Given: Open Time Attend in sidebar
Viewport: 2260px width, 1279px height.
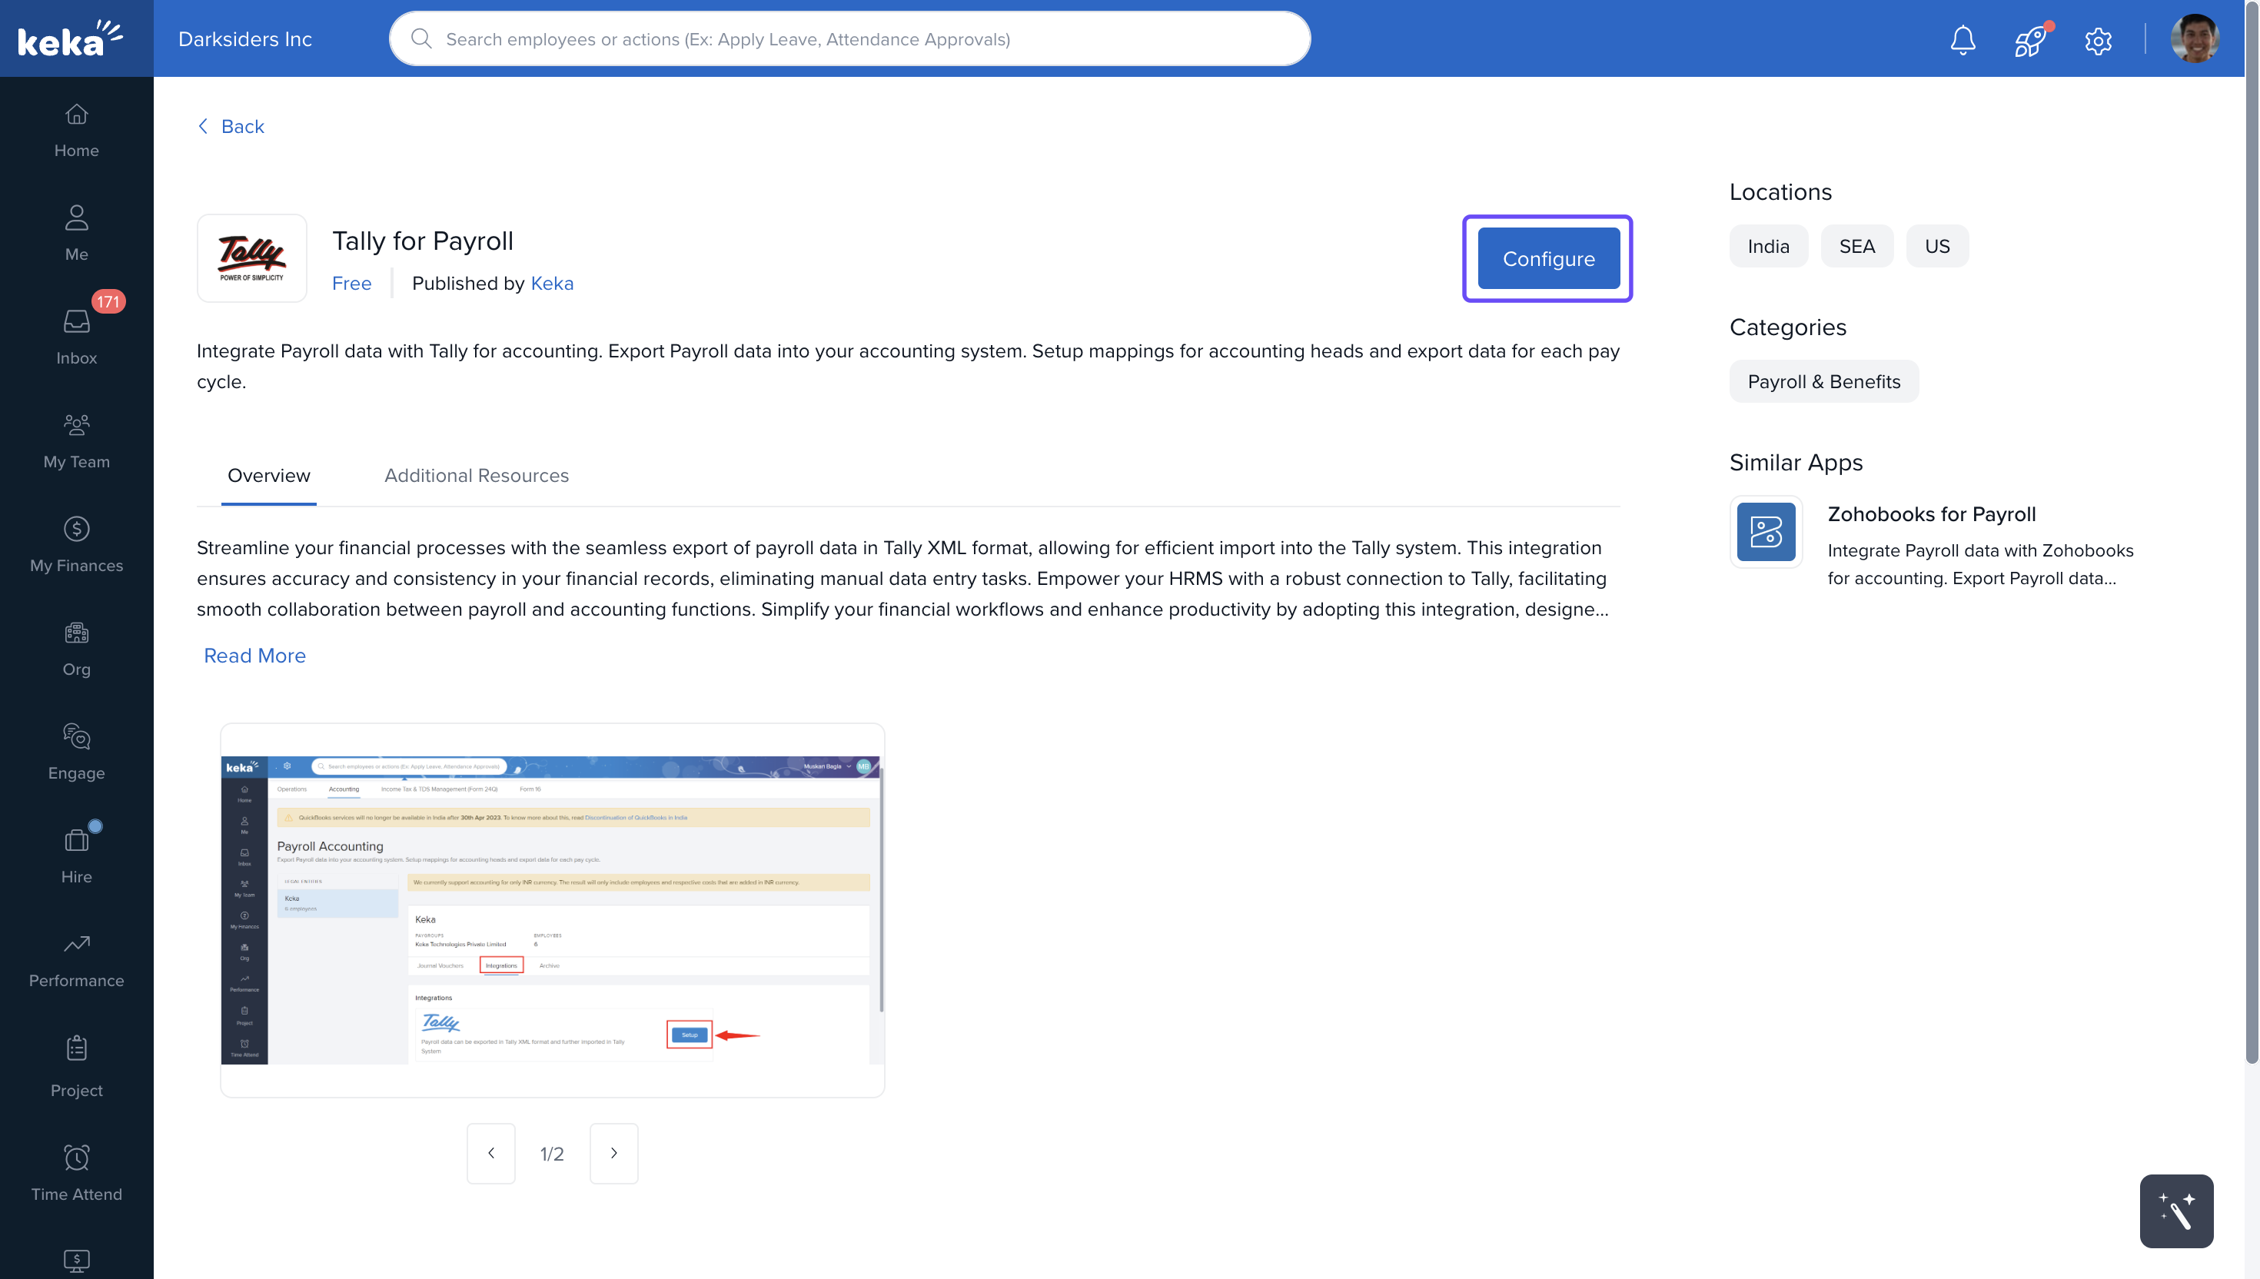Looking at the screenshot, I should tap(76, 1173).
